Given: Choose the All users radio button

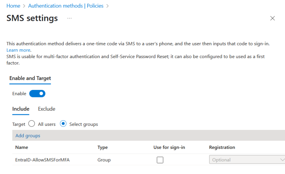Looking at the screenshot, I should point(32,124).
